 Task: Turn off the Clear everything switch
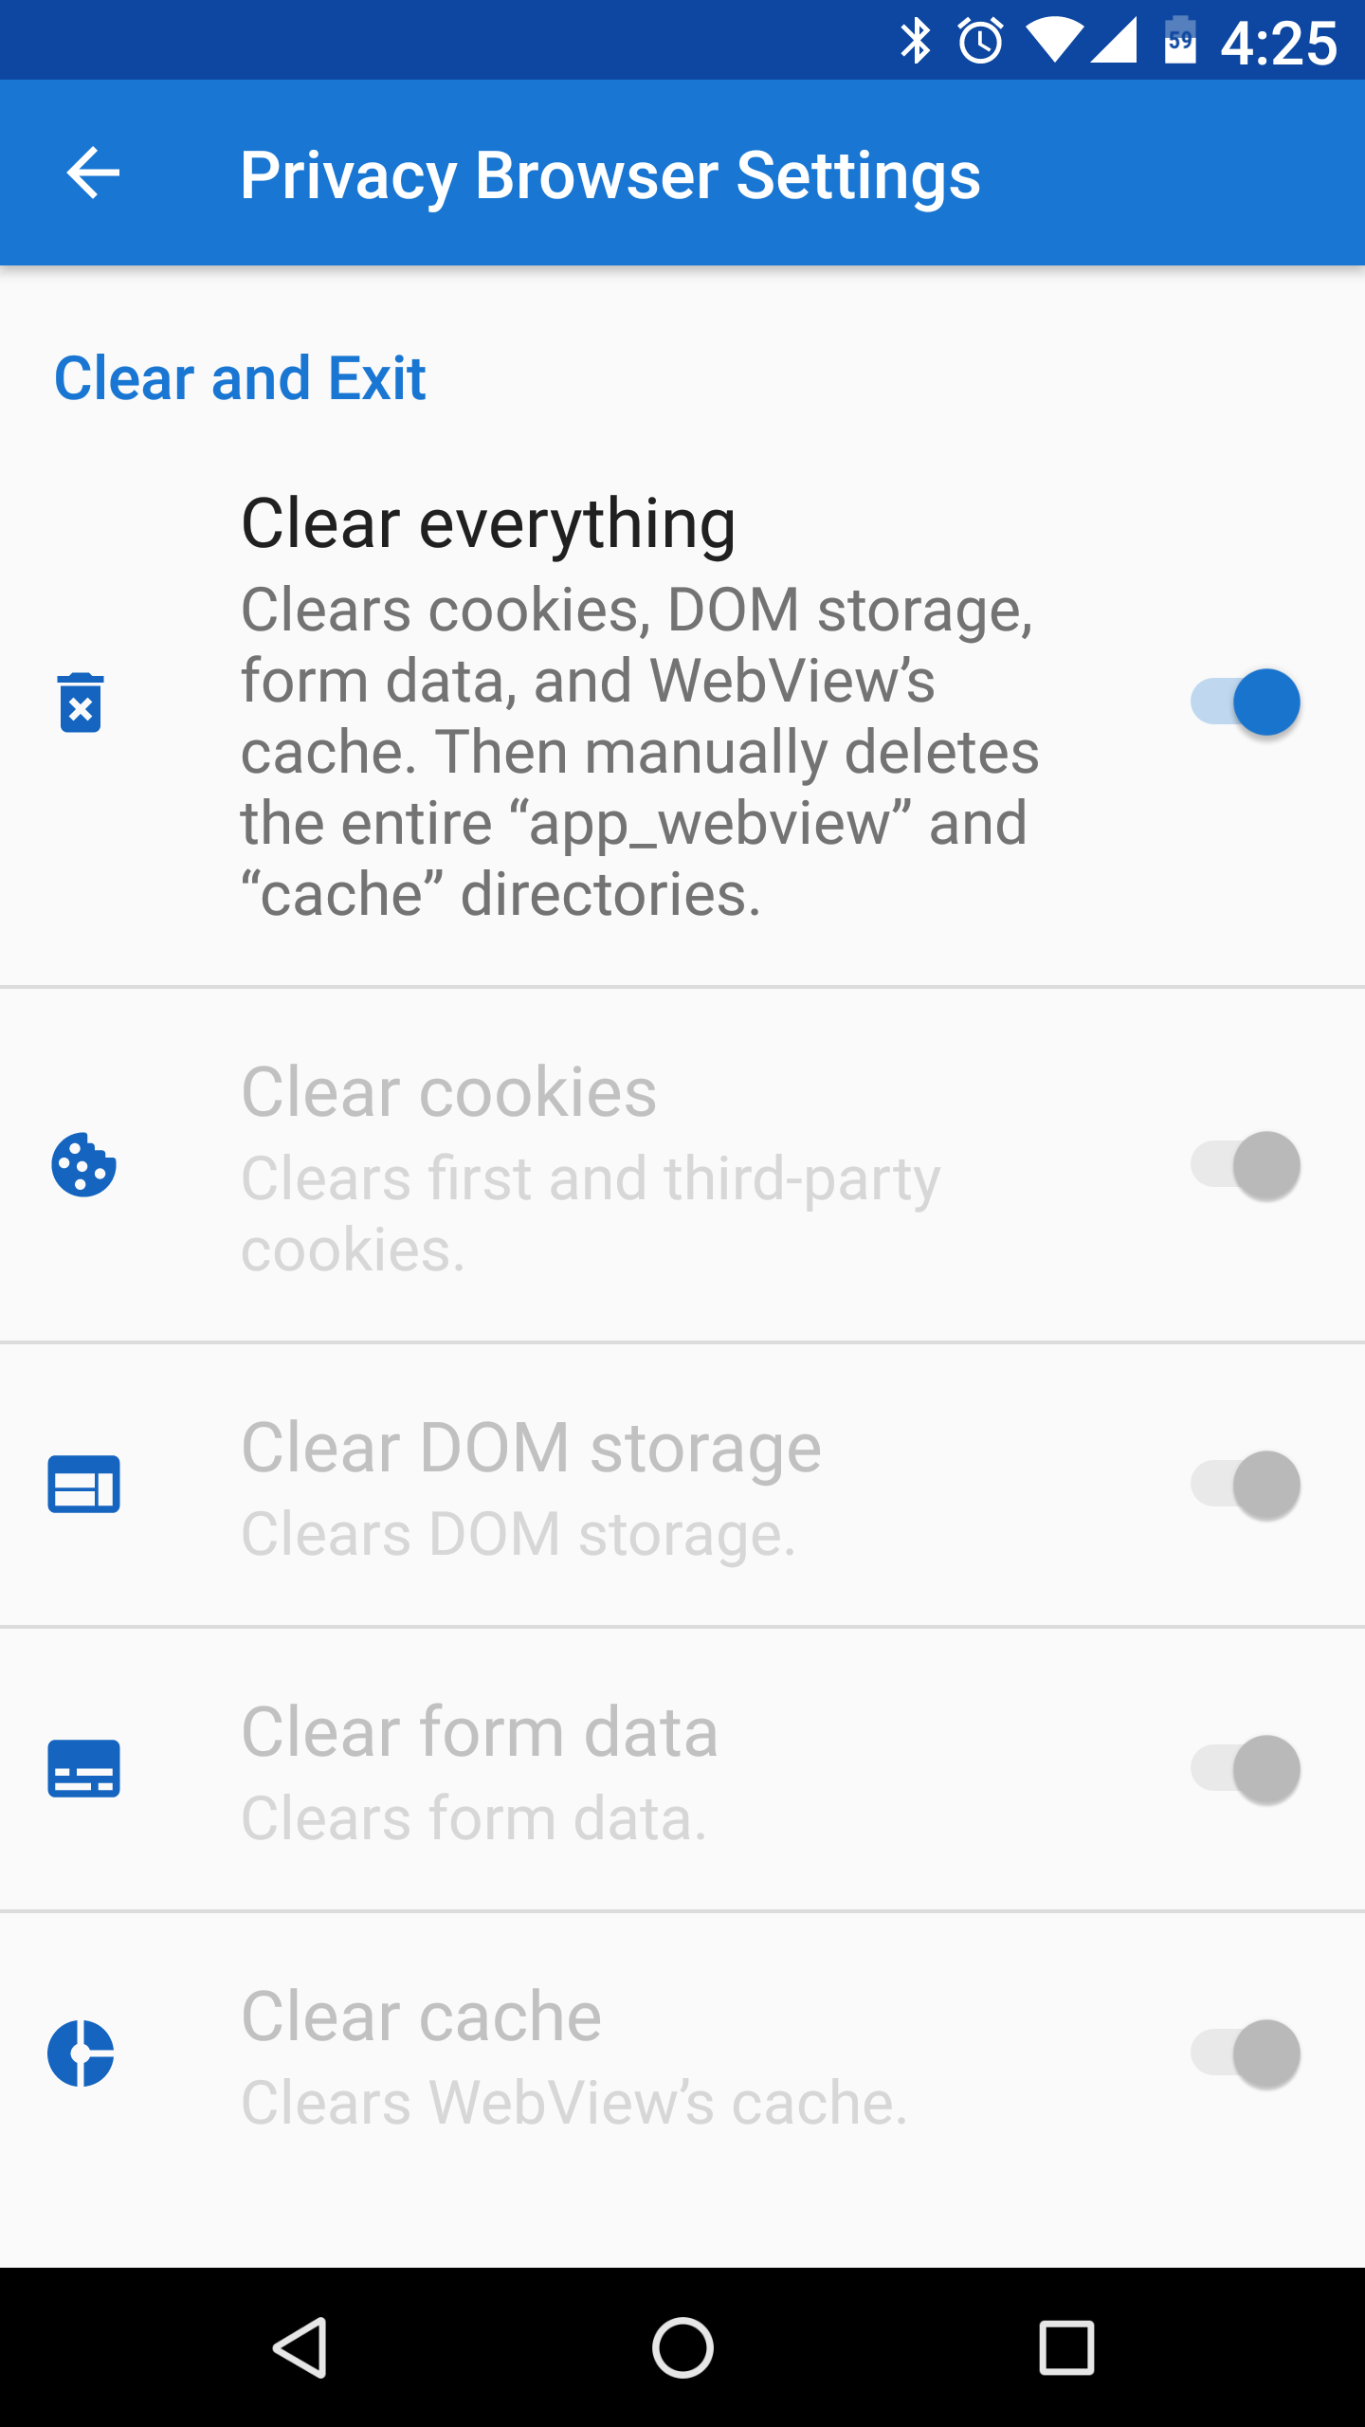coord(1246,703)
